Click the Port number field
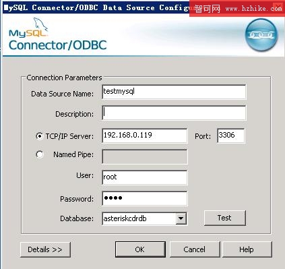This screenshot has height=269, width=285. [231, 136]
